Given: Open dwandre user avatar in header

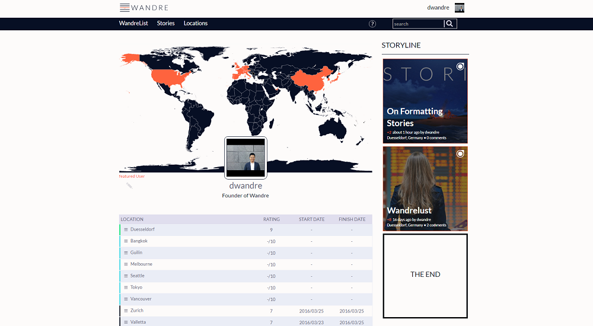Looking at the screenshot, I should pyautogui.click(x=460, y=8).
